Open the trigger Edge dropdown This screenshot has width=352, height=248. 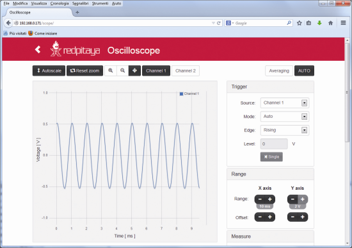pyautogui.click(x=285, y=130)
